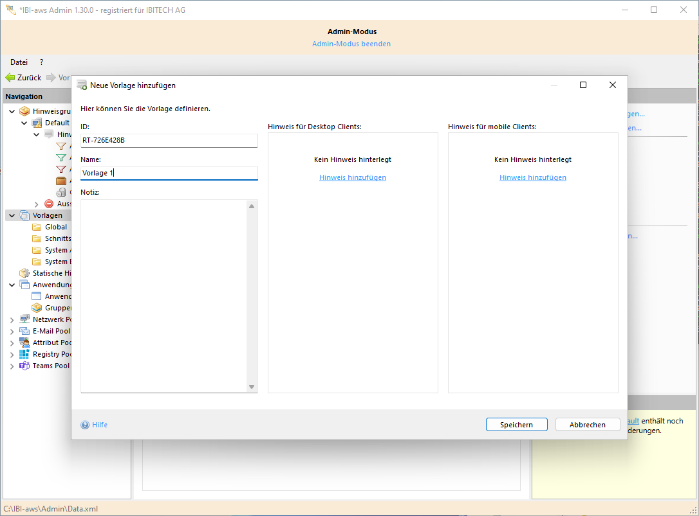Select the Registry Pool icon in navigation
Screen dimensions: 699x516
tap(24, 354)
